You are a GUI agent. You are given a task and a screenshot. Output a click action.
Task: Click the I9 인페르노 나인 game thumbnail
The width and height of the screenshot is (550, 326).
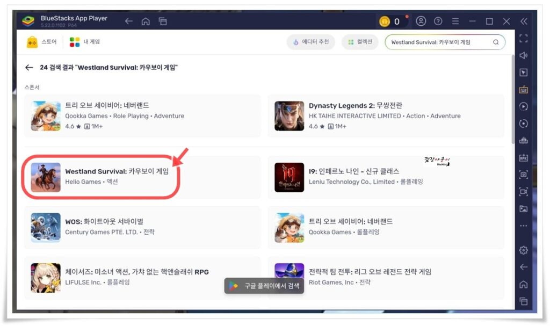290,177
